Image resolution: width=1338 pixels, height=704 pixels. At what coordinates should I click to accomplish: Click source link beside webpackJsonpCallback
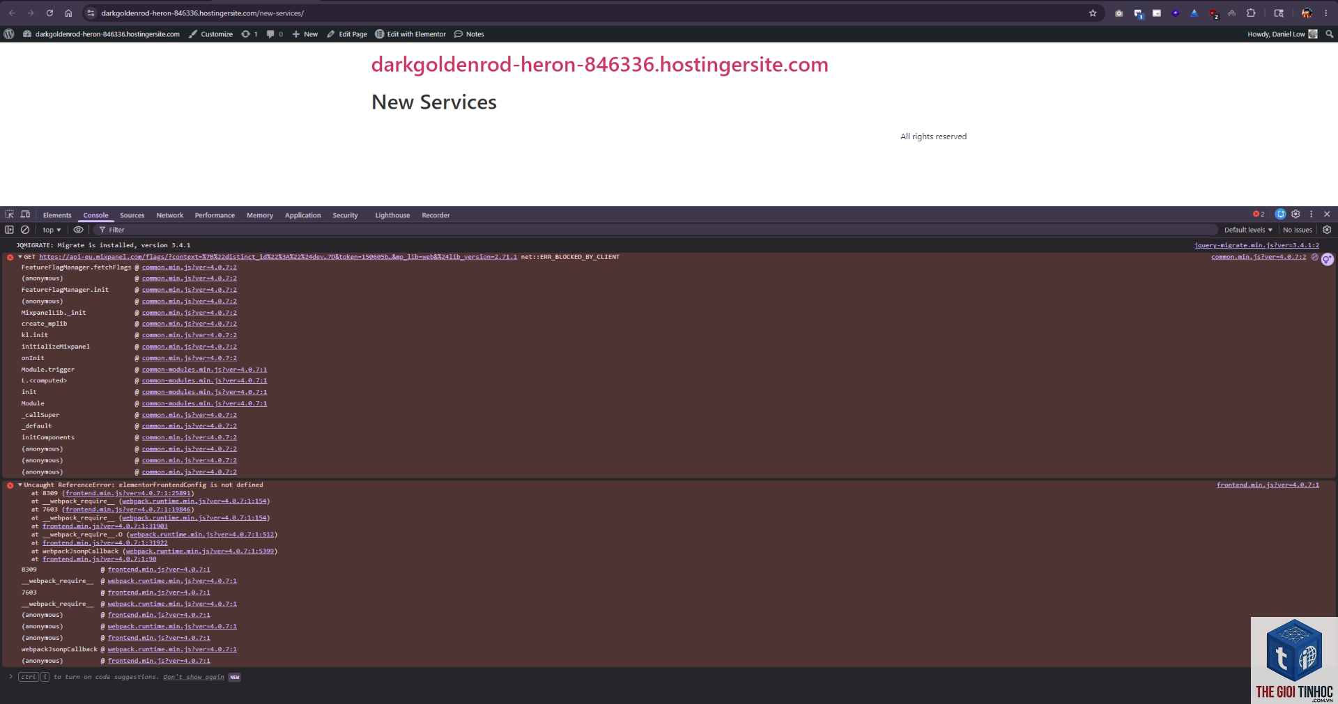point(172,649)
